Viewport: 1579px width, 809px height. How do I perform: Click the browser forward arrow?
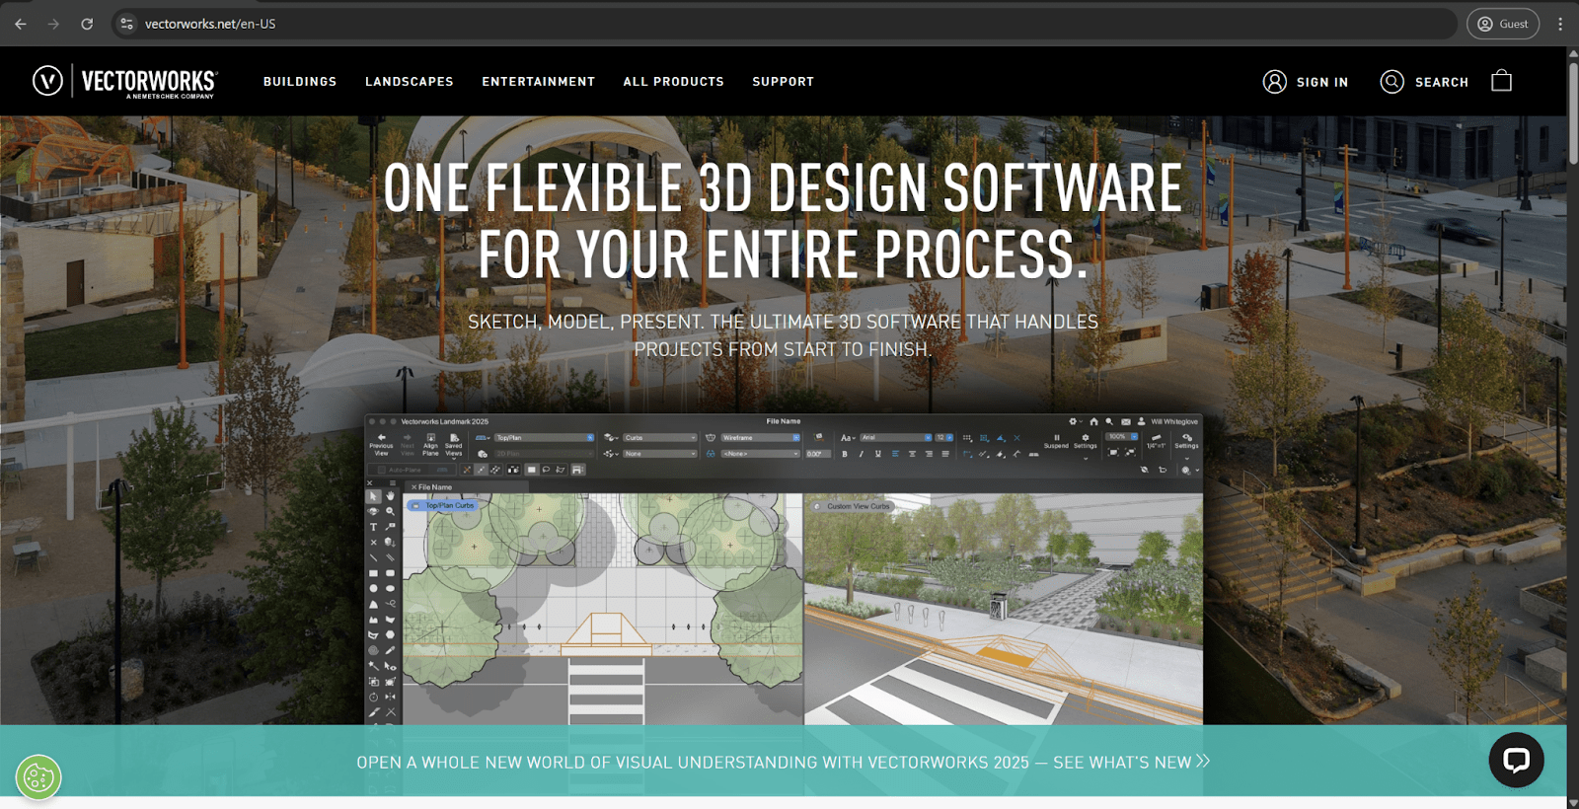(x=53, y=24)
